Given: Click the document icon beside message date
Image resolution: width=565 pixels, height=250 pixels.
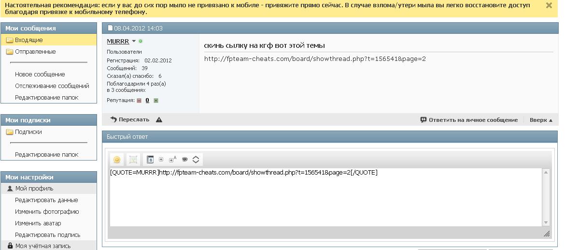Looking at the screenshot, I should pyautogui.click(x=111, y=28).
